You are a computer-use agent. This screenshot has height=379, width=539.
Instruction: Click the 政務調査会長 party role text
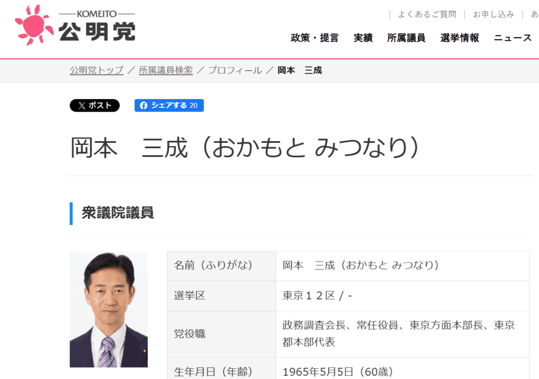tap(315, 326)
